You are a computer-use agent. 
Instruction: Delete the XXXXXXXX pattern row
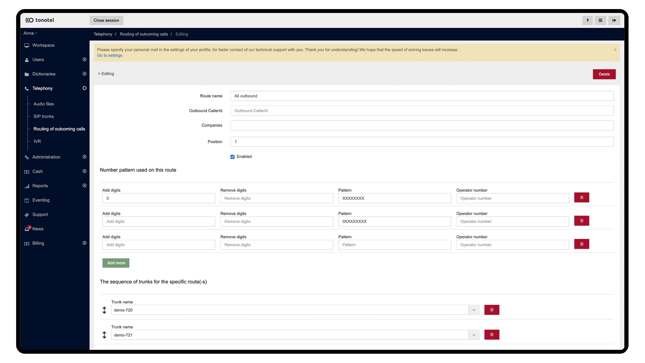[582, 198]
